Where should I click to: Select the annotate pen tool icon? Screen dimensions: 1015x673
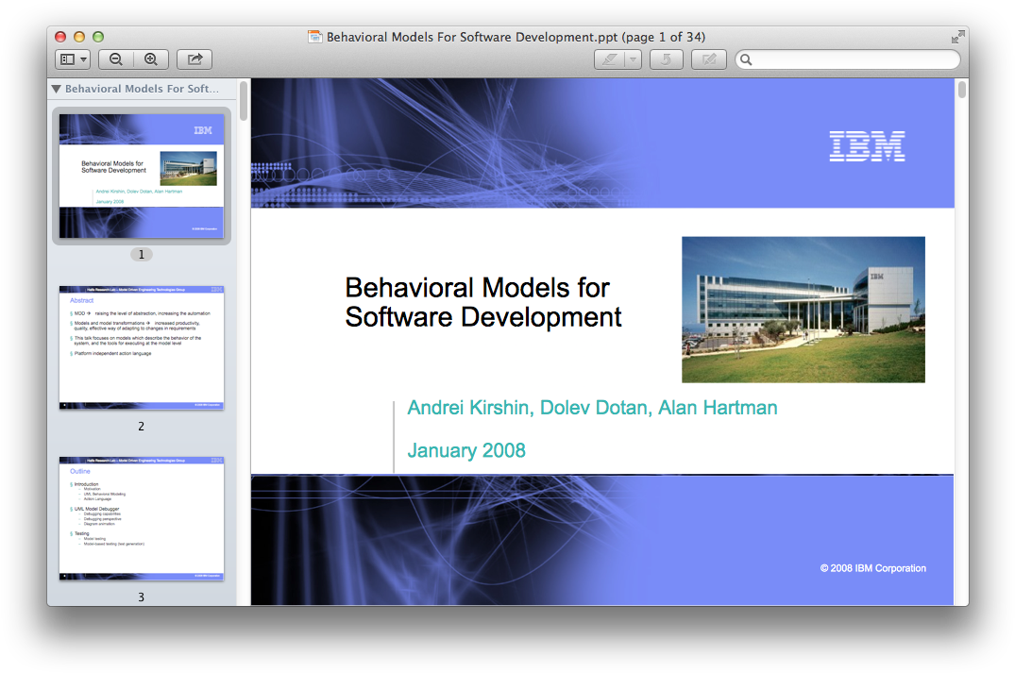click(609, 59)
